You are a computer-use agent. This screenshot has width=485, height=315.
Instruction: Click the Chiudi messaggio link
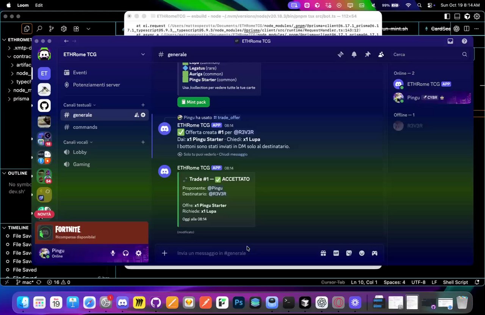233,154
